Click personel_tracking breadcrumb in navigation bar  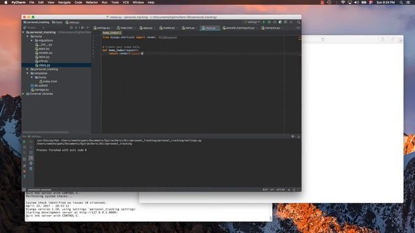(36, 22)
